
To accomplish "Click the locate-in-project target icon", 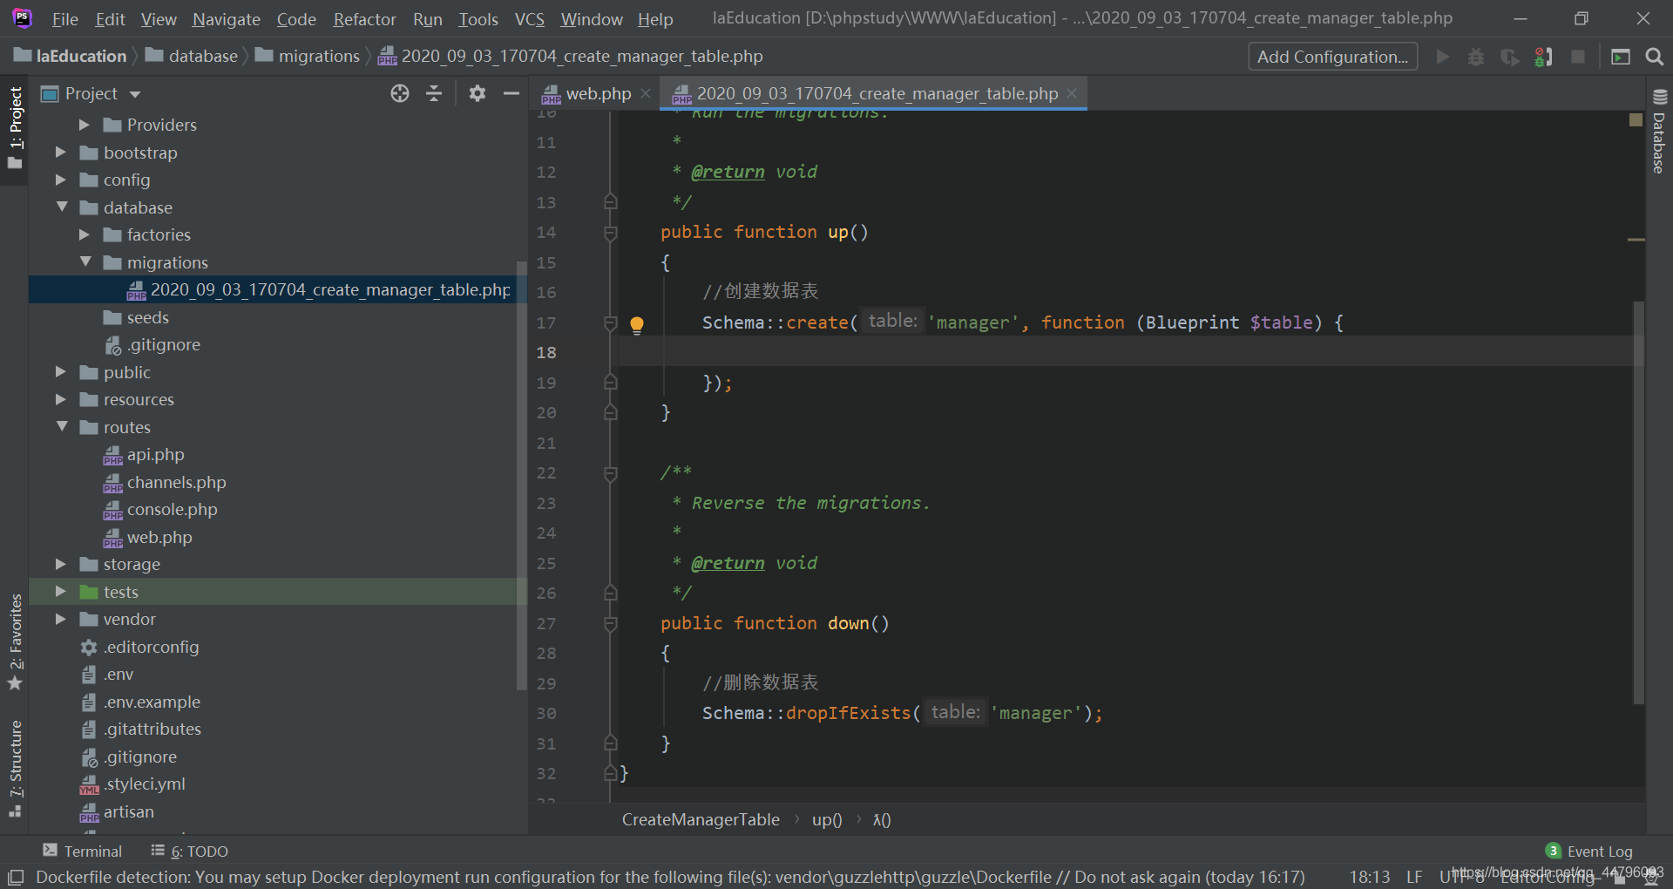I will pos(400,93).
